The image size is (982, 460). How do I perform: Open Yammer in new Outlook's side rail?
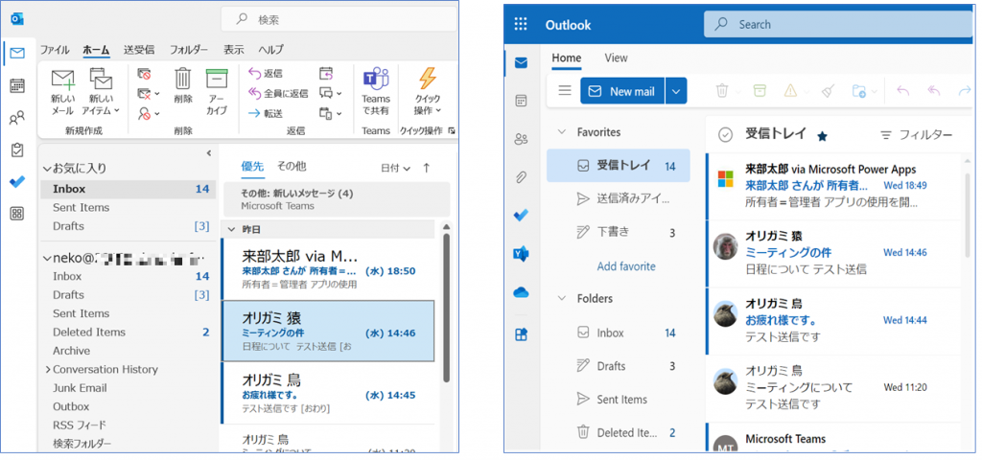pyautogui.click(x=521, y=253)
